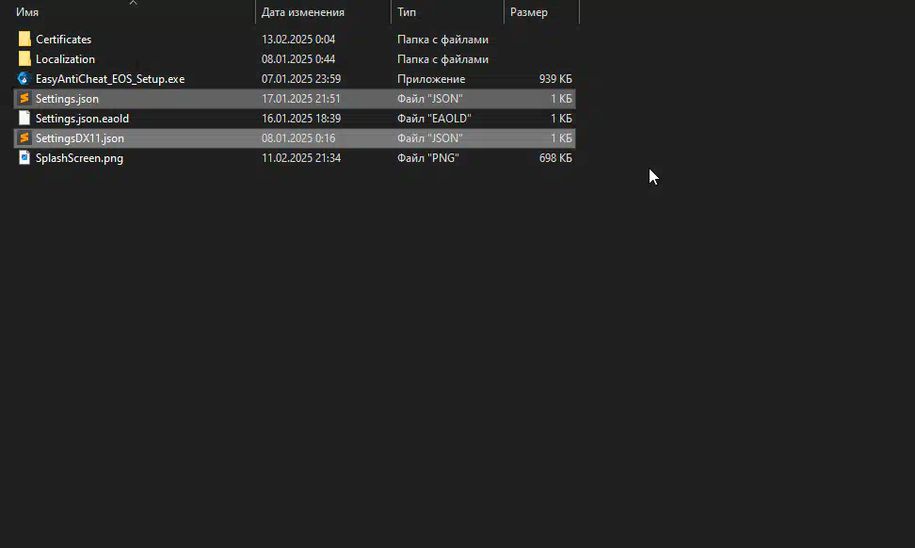Click the Приложение type cell
The width and height of the screenshot is (915, 548).
(x=431, y=79)
